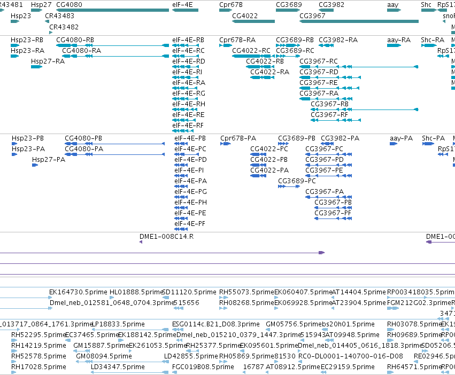This screenshot has width=455, height=375.
Task: Click protein CG3689-PC label
Action: pyautogui.click(x=297, y=181)
